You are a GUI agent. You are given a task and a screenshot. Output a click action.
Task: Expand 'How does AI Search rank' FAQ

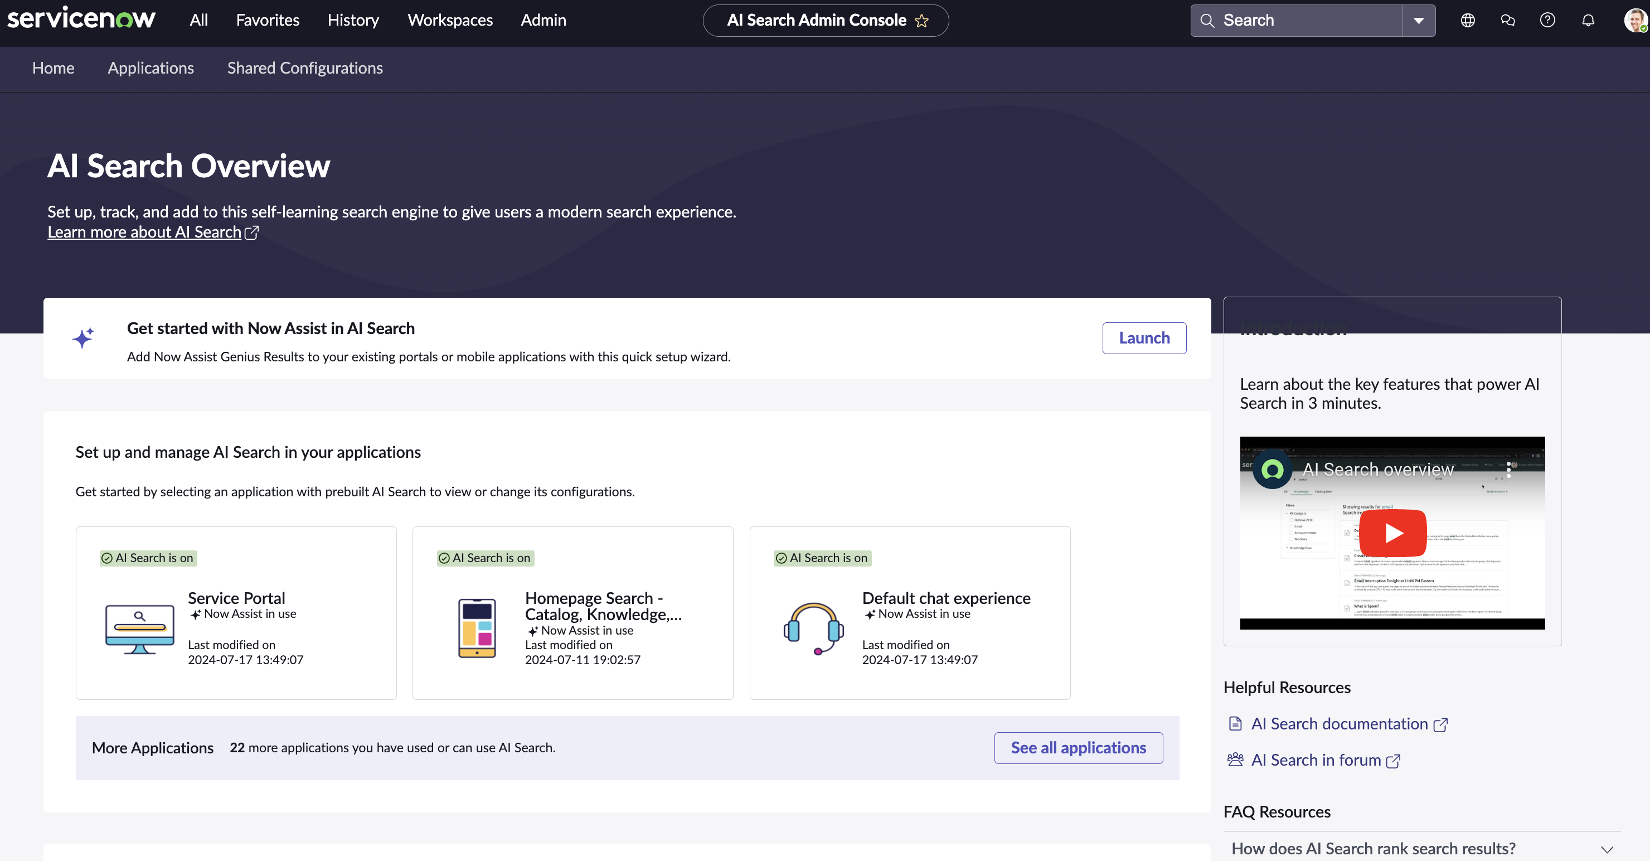(x=1607, y=849)
